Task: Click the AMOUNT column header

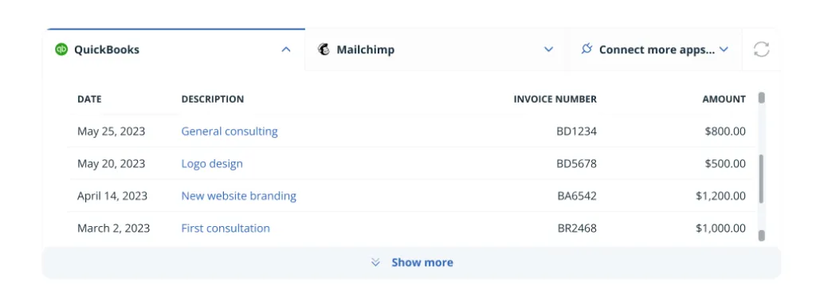Action: point(724,100)
